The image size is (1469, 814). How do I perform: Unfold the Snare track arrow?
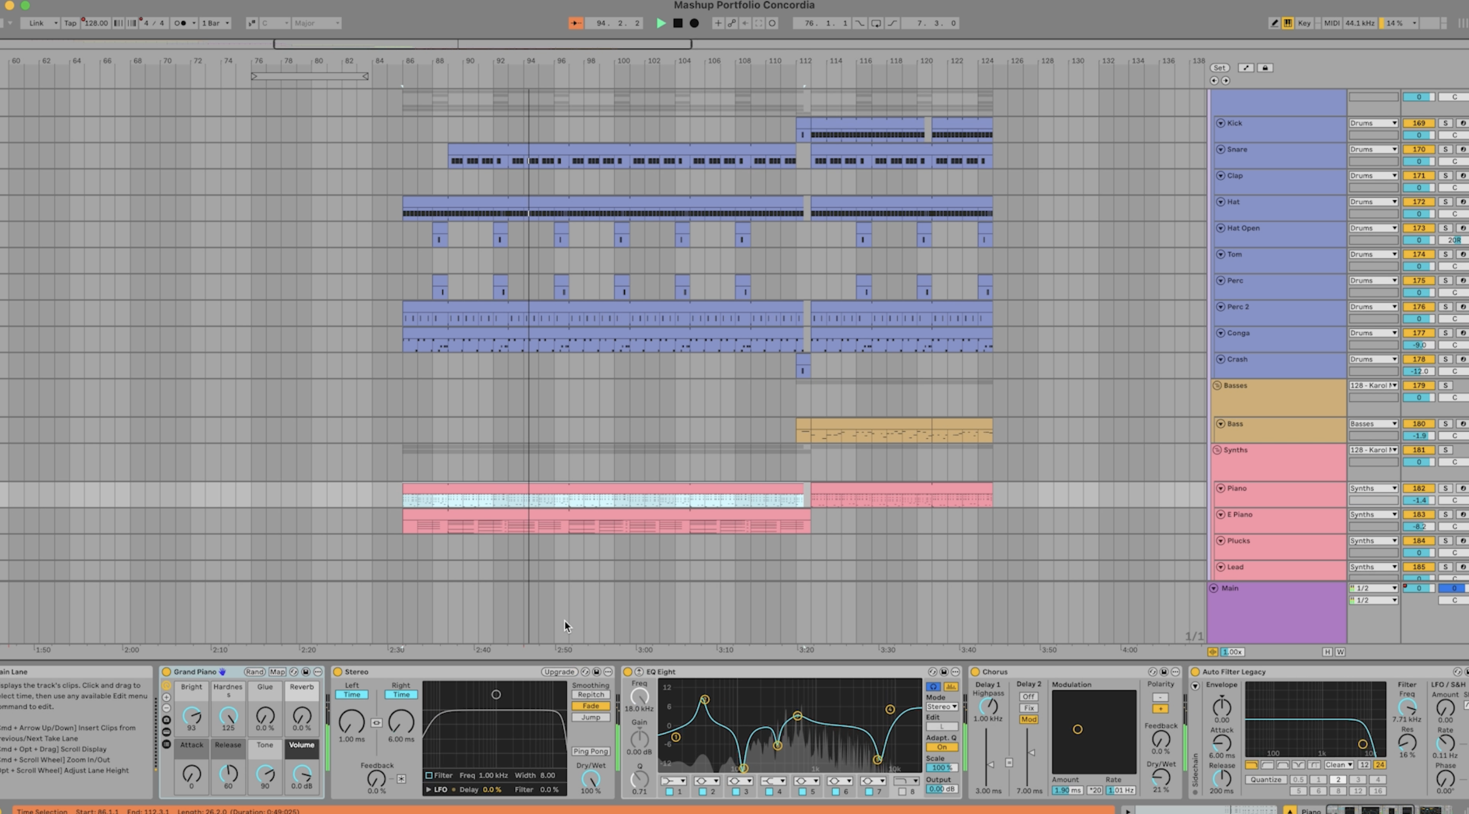[1220, 149]
